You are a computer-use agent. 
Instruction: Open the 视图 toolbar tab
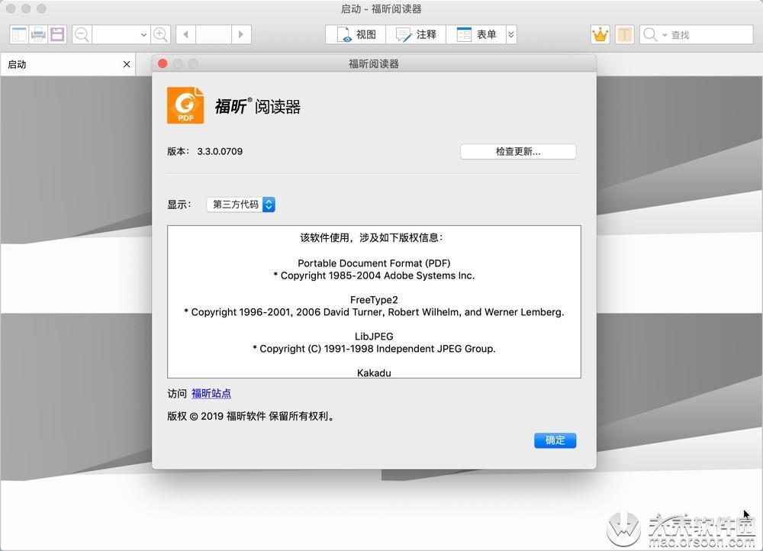[356, 34]
